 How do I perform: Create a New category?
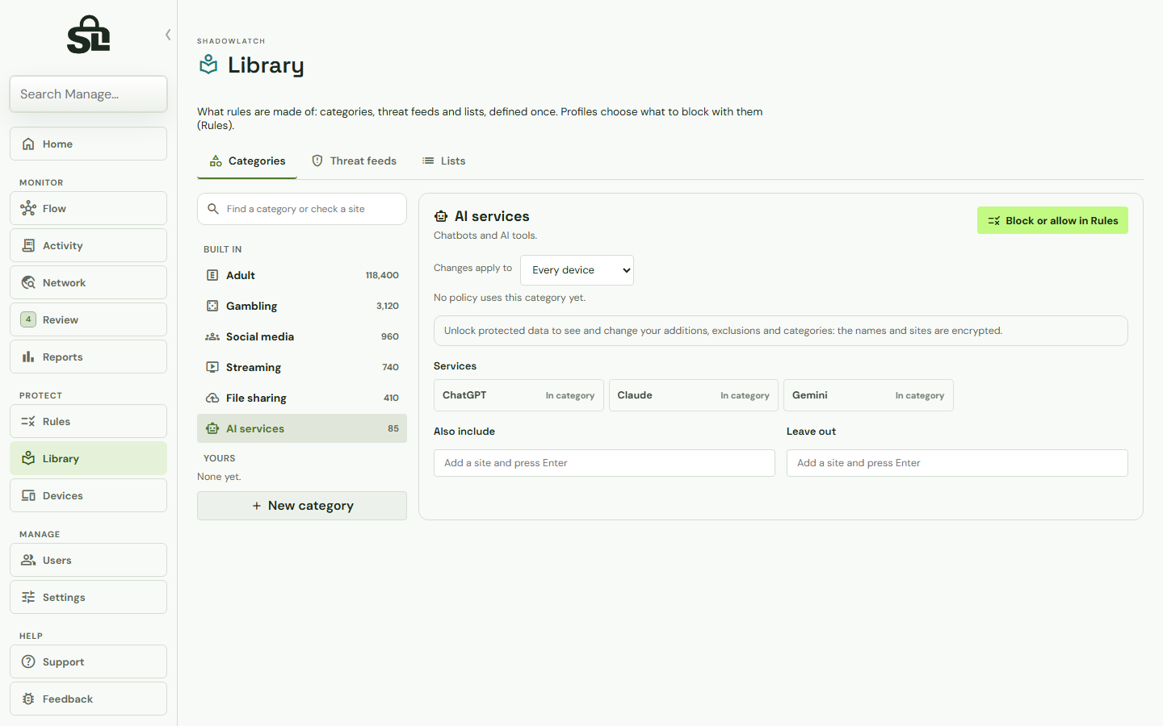[302, 506]
